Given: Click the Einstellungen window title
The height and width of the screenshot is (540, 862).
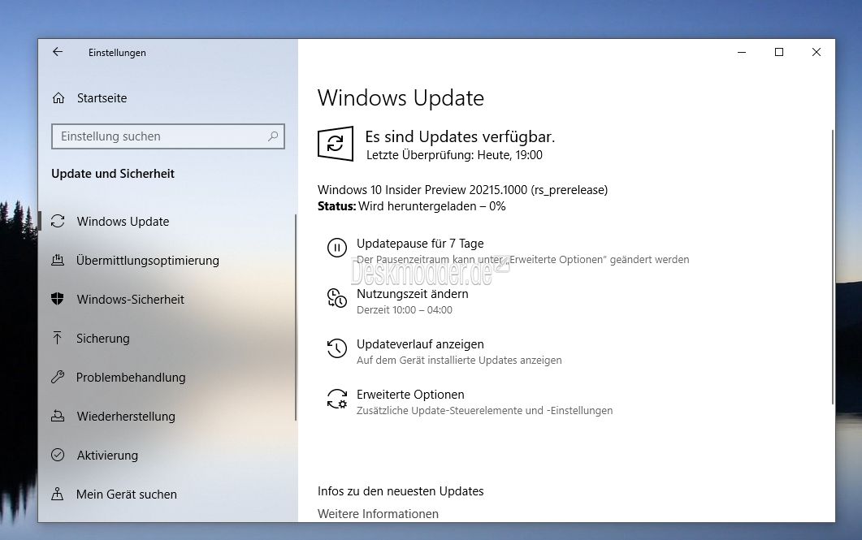Looking at the screenshot, I should click(117, 53).
